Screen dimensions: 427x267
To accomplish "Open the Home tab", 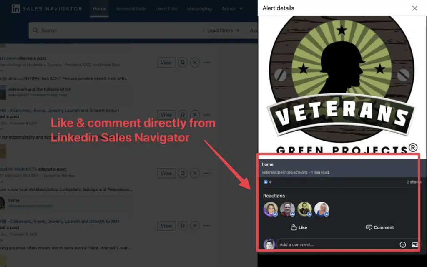I will (99, 9).
